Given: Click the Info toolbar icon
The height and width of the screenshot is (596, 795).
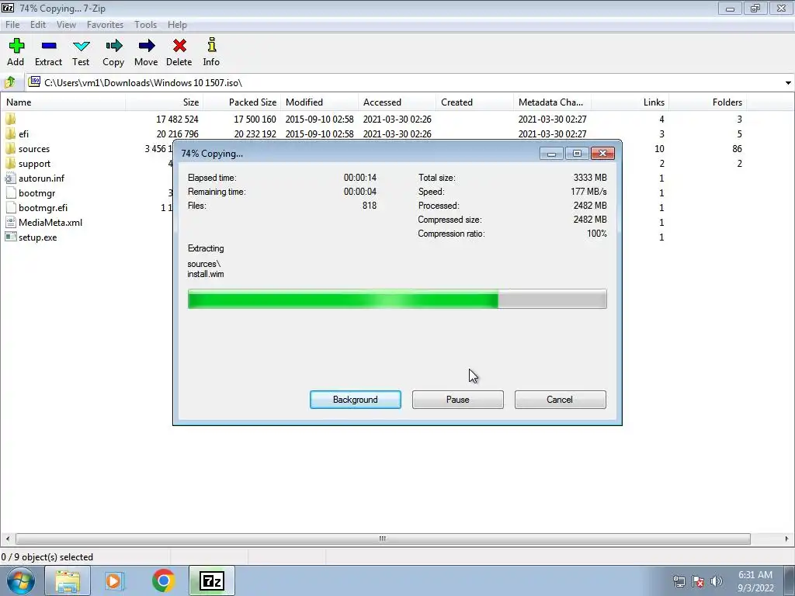Looking at the screenshot, I should (x=211, y=45).
